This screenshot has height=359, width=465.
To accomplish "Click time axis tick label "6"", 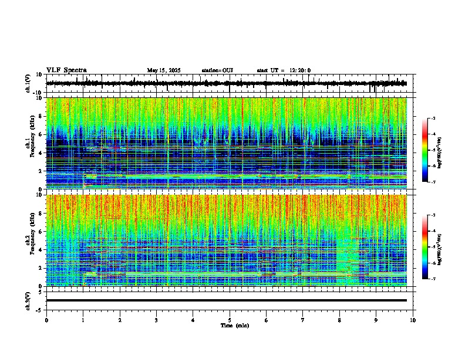I will [x=267, y=320].
